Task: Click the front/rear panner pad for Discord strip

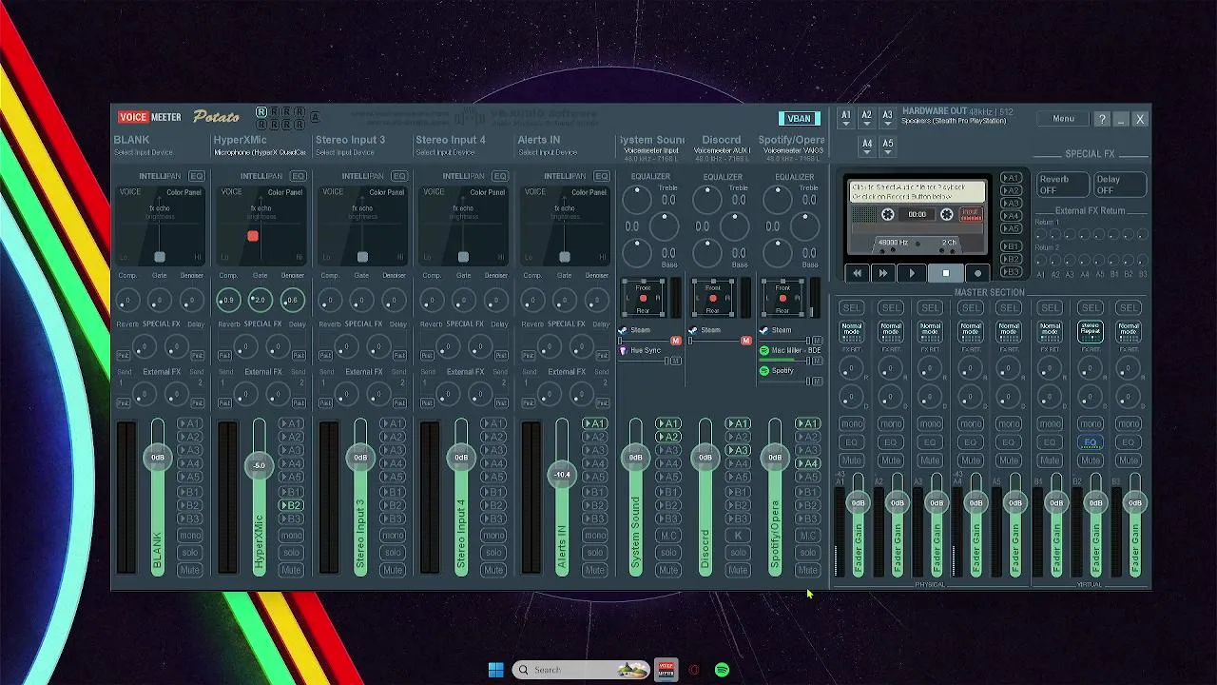Action: (713, 299)
